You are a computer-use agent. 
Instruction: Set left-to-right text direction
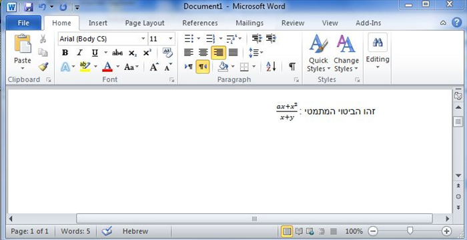[189, 67]
